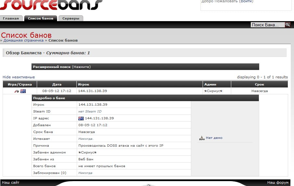Click the Список банов breadcrumb text
The width and height of the screenshot is (294, 186).
(63, 40)
